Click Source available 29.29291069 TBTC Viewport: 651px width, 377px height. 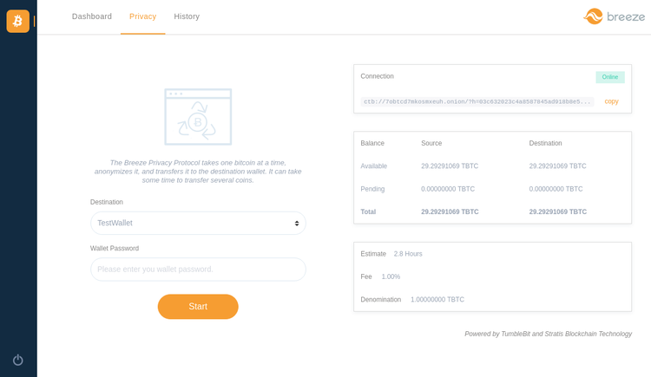click(x=450, y=166)
